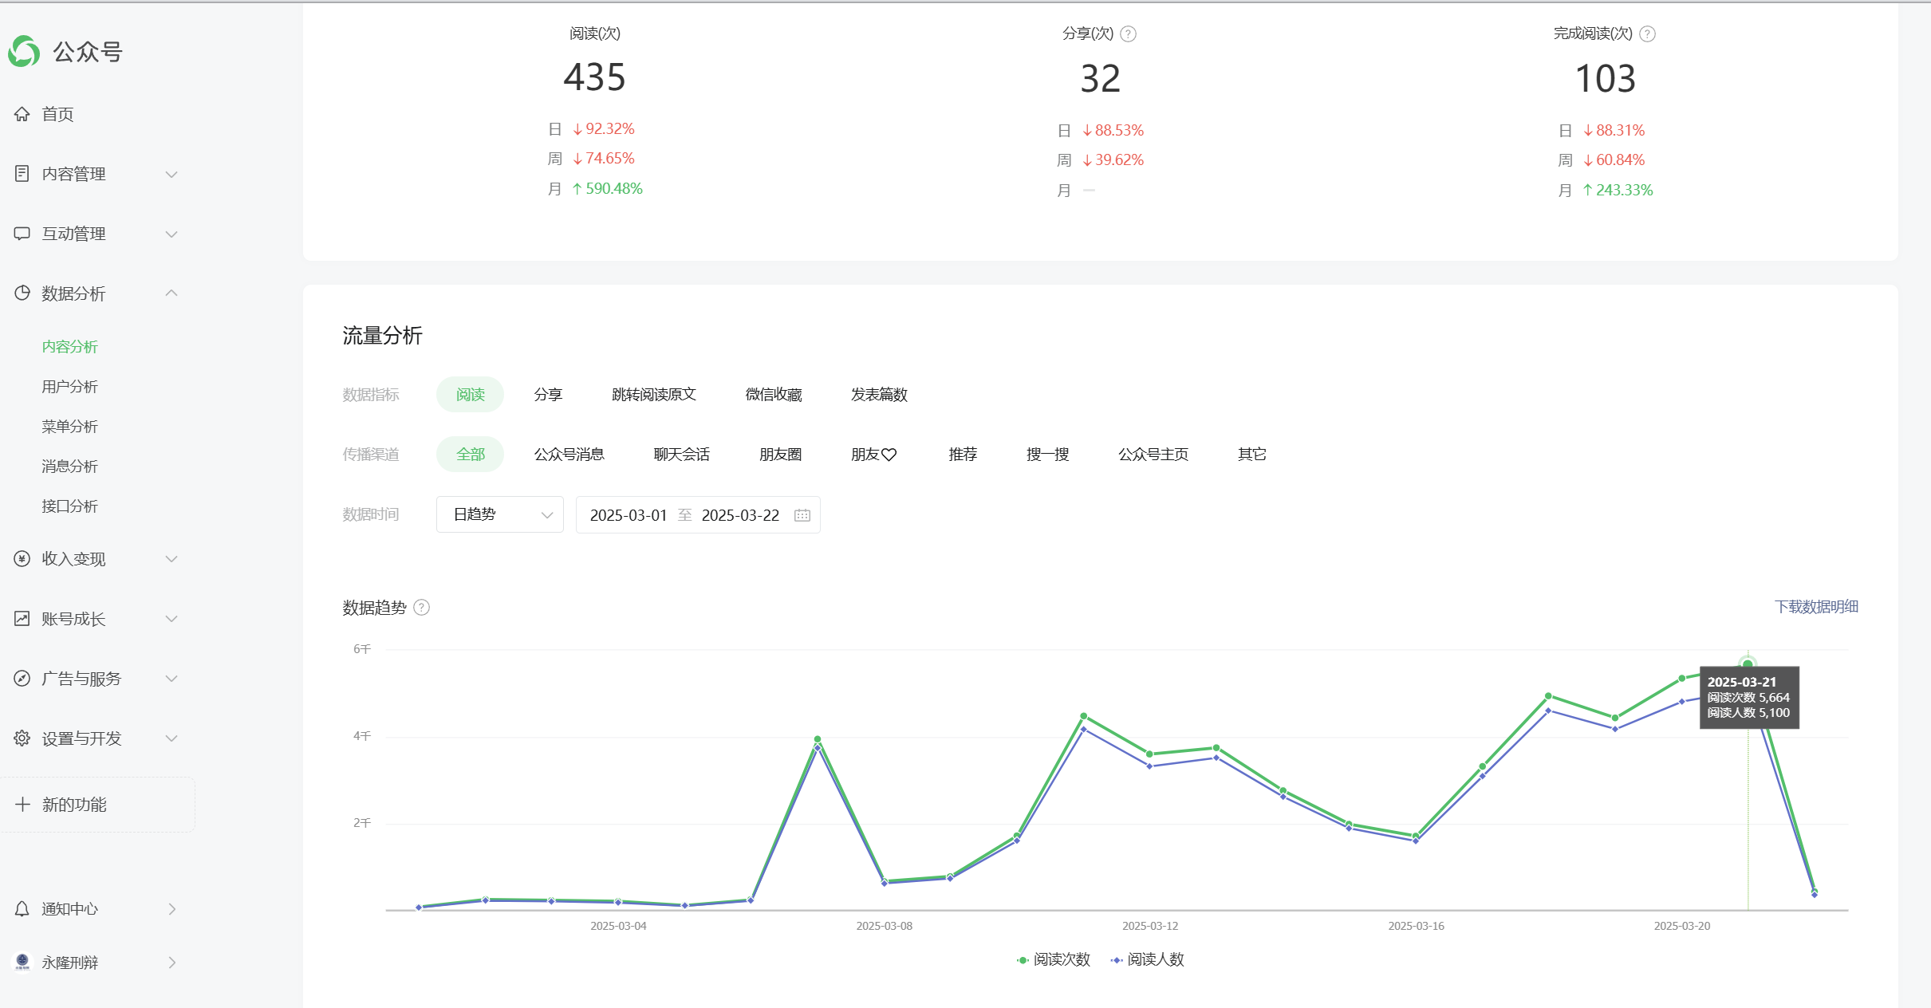Click the plus icon for 新的功能
The height and width of the screenshot is (1008, 1931).
pos(22,805)
